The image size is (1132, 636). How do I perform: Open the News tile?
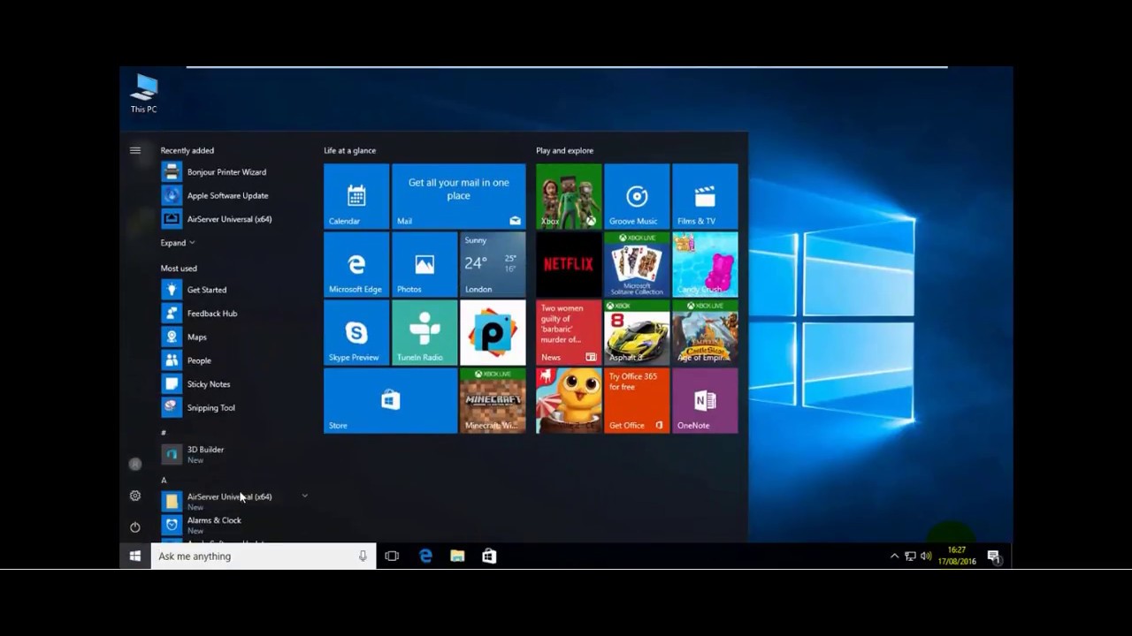tap(569, 332)
